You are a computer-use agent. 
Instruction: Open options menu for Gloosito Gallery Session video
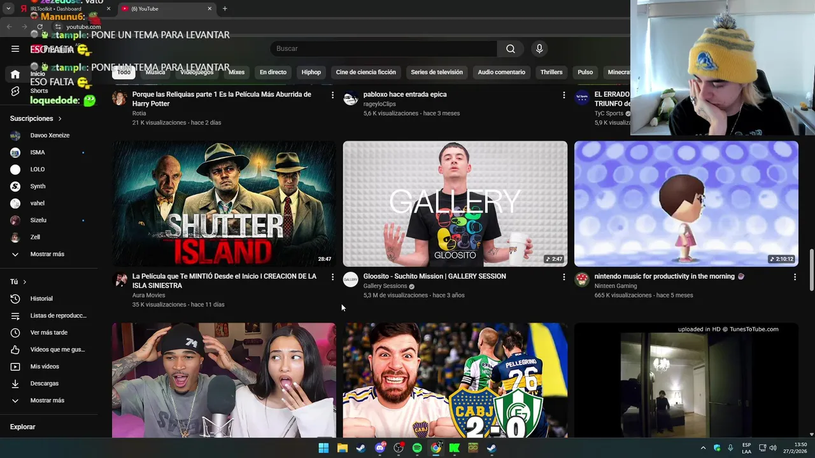coord(563,277)
